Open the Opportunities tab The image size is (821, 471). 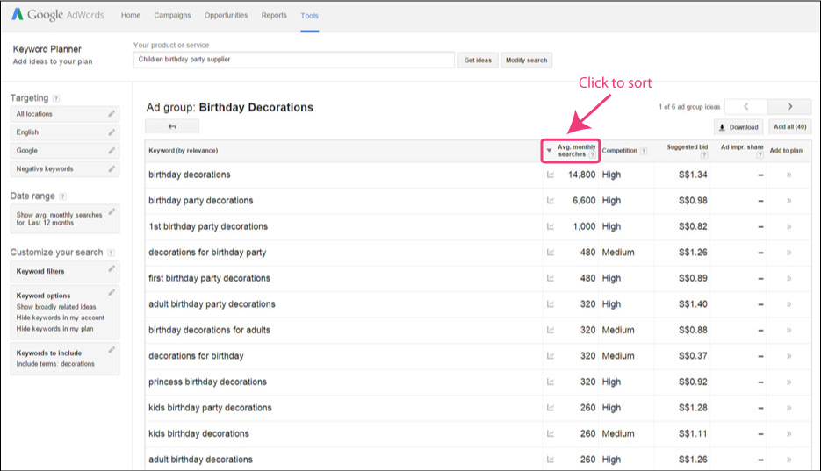(227, 15)
